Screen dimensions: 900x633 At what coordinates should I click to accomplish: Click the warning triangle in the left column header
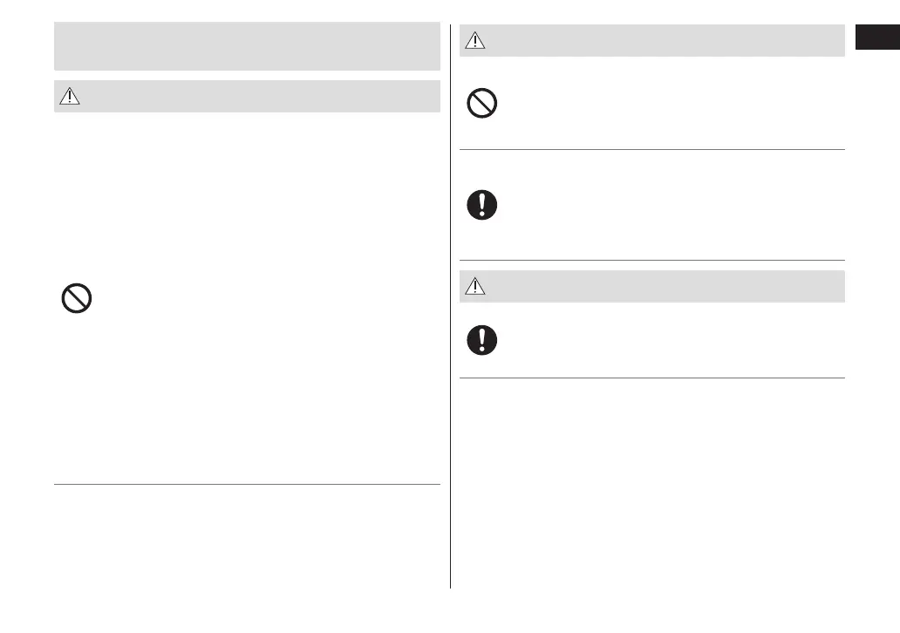pyautogui.click(x=69, y=98)
